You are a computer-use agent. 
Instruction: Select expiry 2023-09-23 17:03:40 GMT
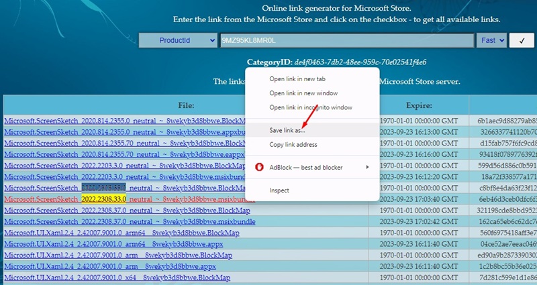tap(418, 199)
